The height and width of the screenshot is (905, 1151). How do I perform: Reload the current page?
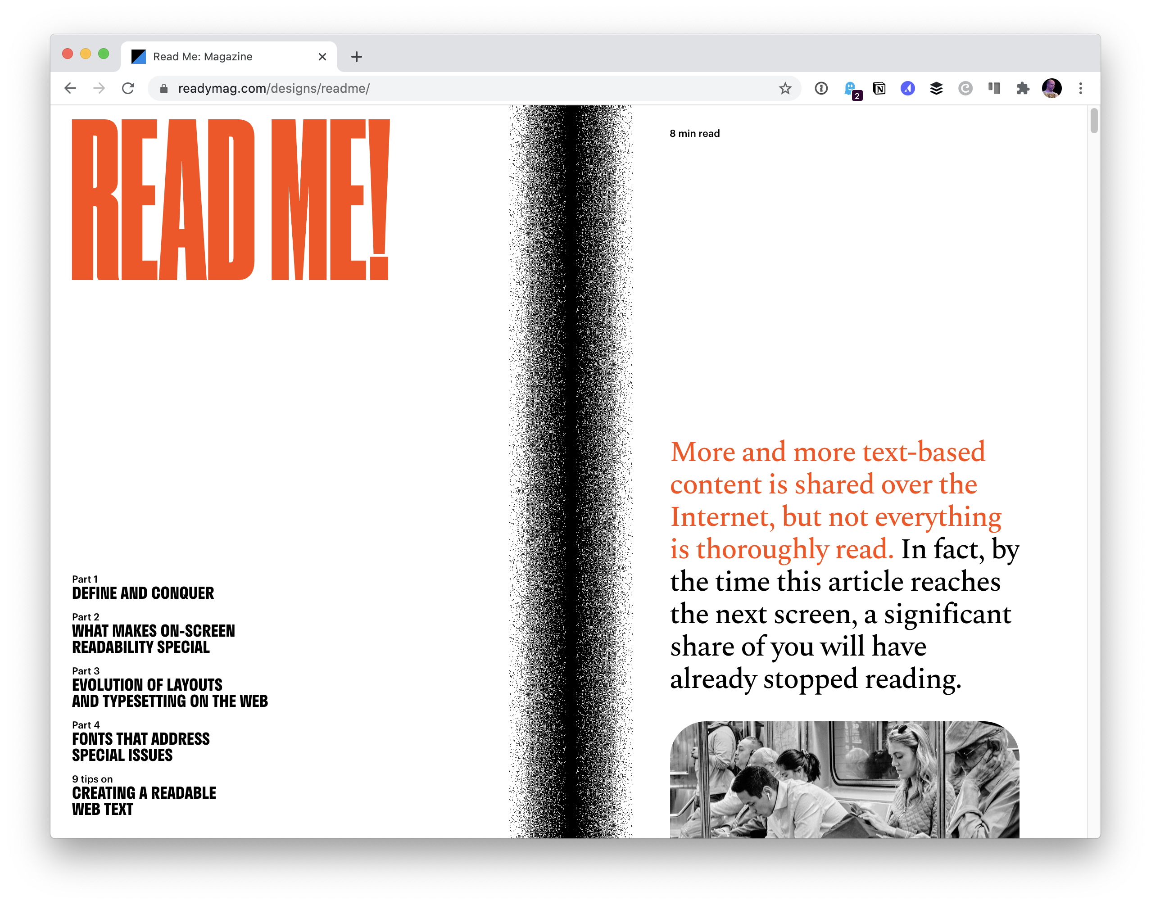128,89
